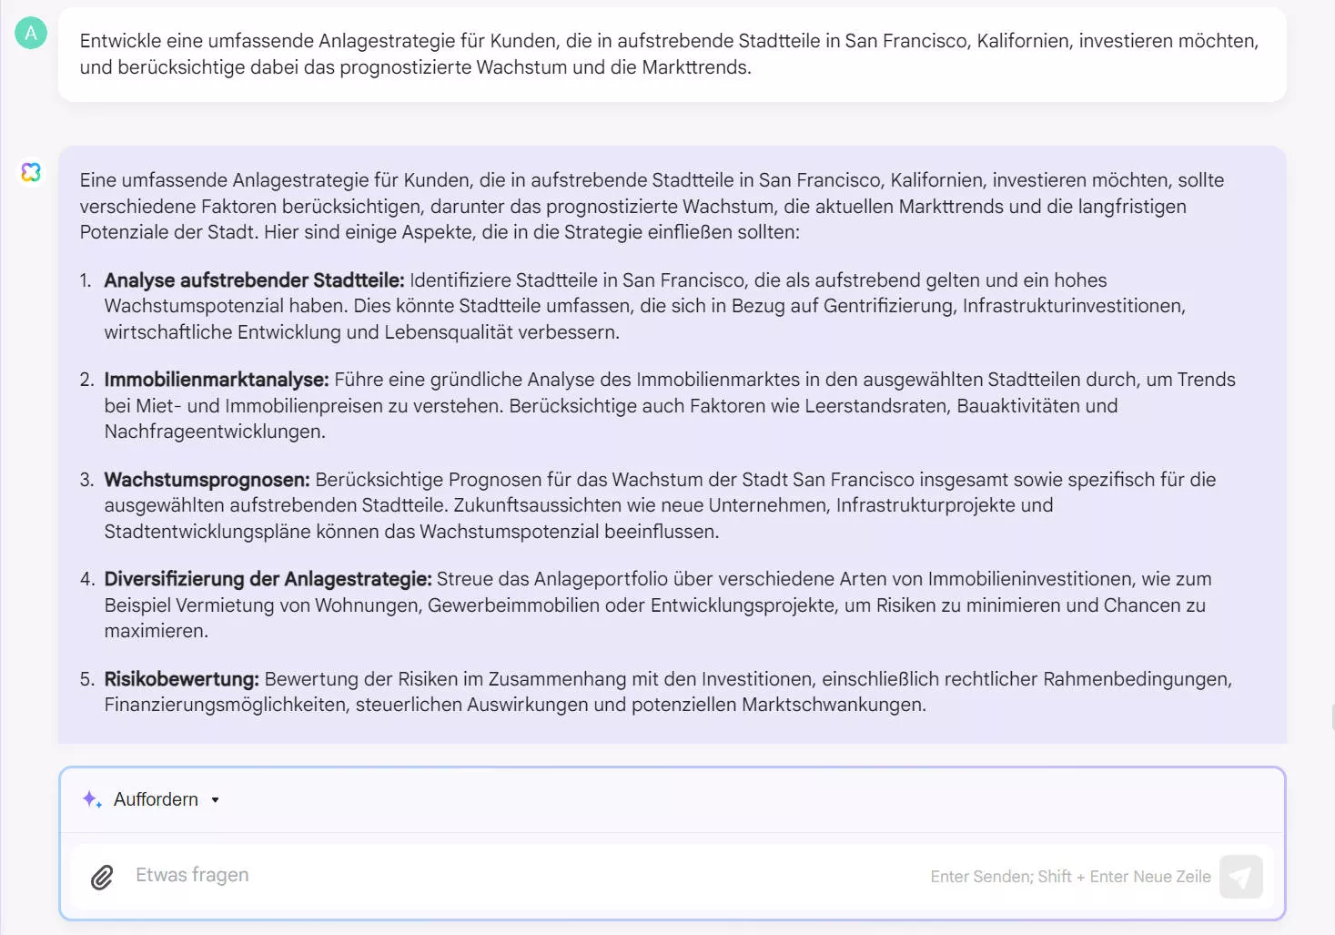Select the "Auffordern" menu label
This screenshot has width=1335, height=935.
[155, 799]
